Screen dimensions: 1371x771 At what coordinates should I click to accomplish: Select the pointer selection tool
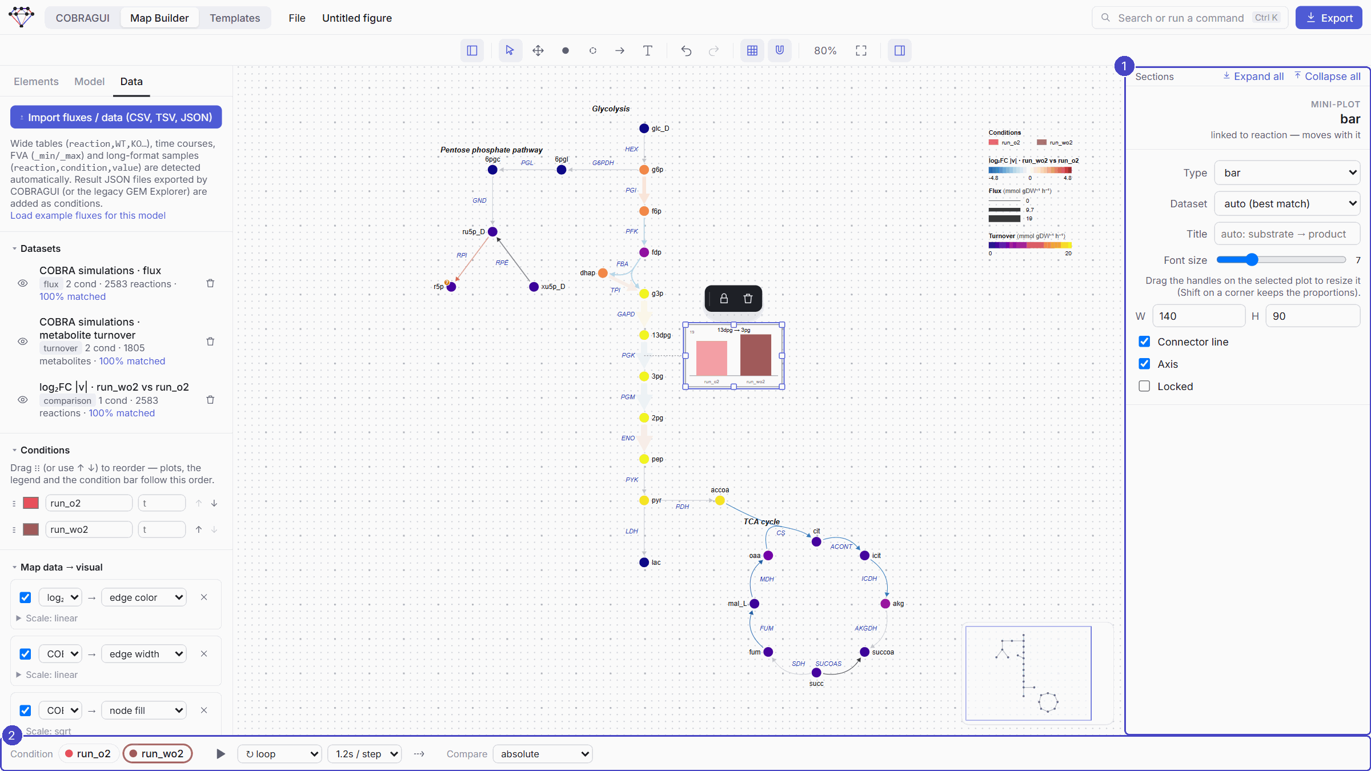pos(510,51)
